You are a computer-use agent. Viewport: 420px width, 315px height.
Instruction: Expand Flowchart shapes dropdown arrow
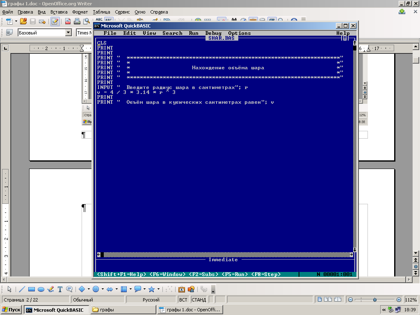coord(130,289)
